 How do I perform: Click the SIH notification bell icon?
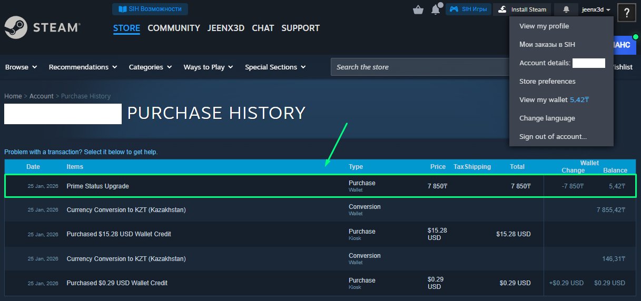436,9
